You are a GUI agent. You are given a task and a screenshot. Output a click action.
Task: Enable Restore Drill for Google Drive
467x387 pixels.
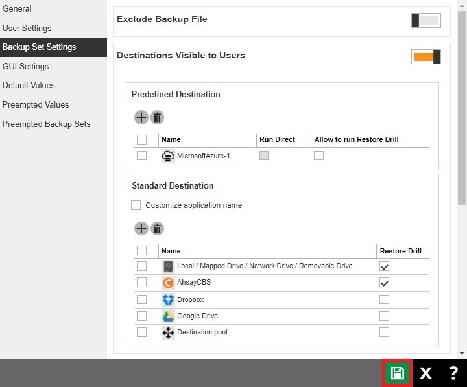(384, 316)
